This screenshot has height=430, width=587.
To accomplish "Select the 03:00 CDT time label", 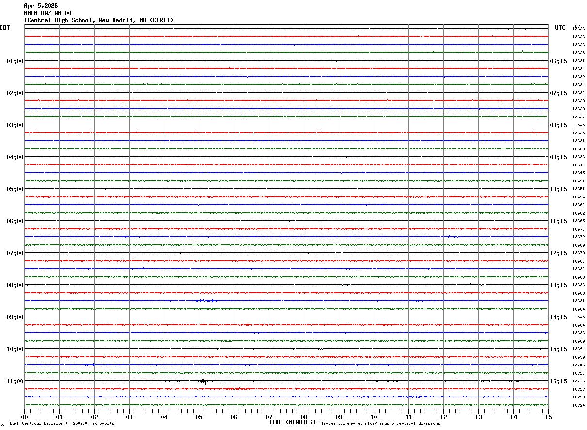I will [15, 125].
